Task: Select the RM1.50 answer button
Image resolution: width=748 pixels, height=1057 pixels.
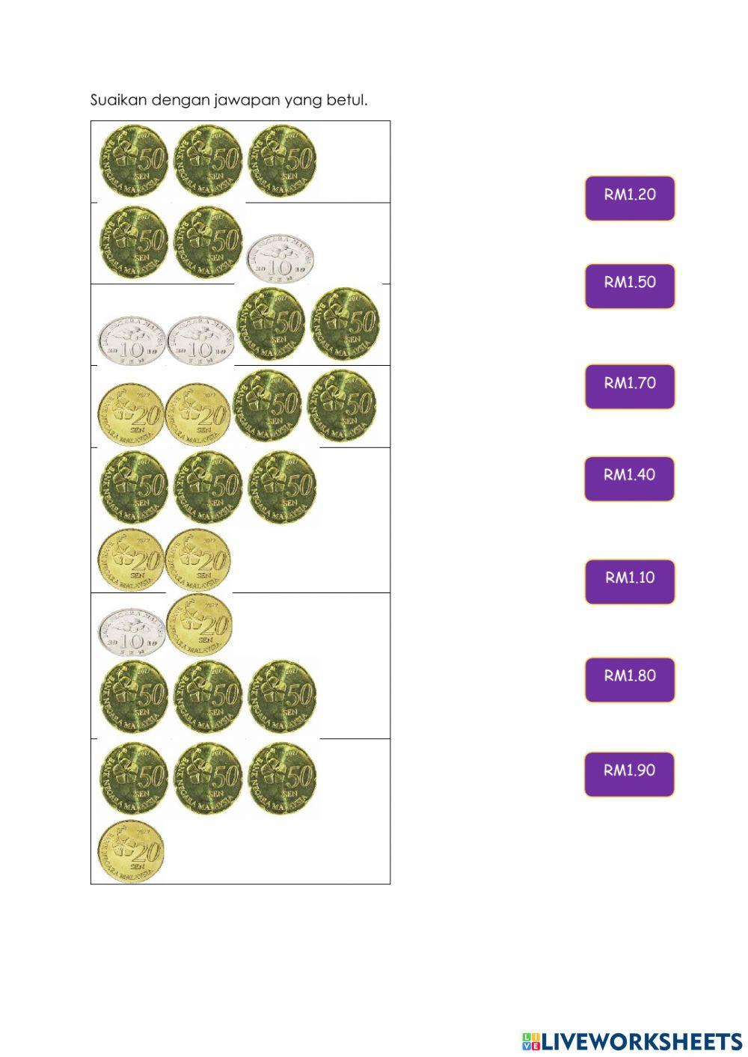Action: [629, 285]
